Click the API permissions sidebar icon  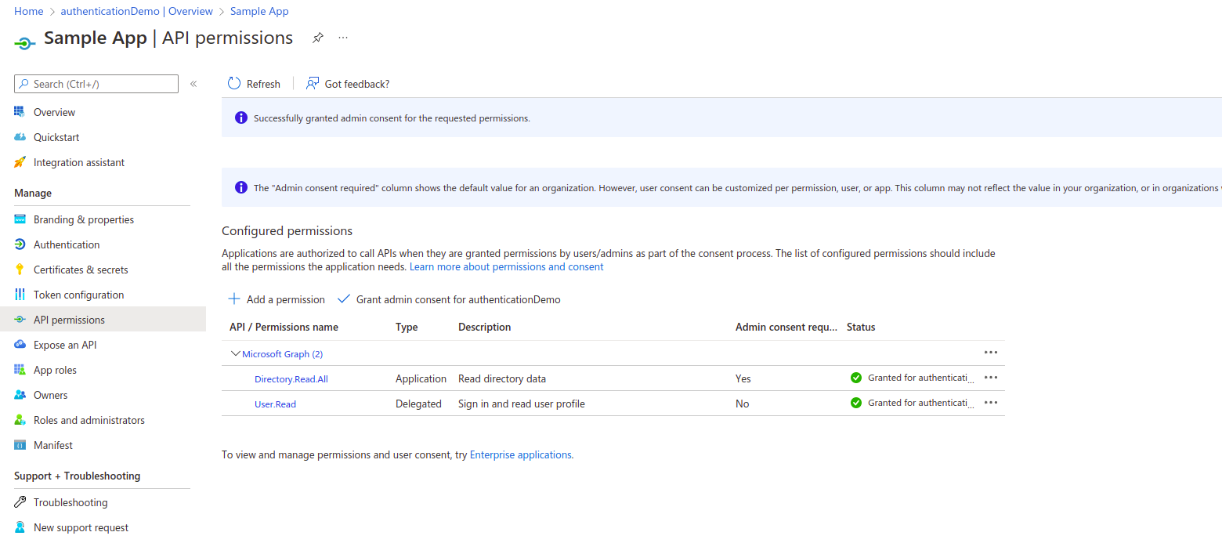(x=20, y=320)
